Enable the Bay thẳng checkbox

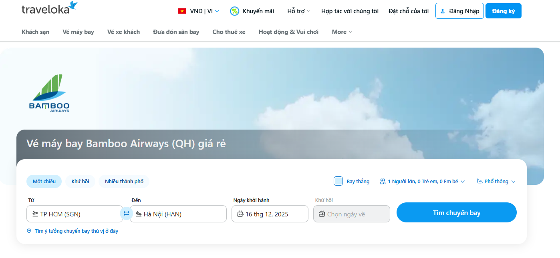[x=338, y=181]
